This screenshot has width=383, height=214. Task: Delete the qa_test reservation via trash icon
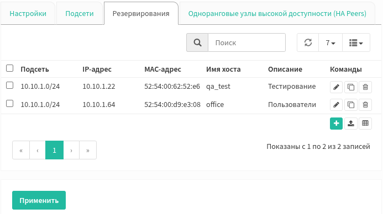(x=365, y=87)
